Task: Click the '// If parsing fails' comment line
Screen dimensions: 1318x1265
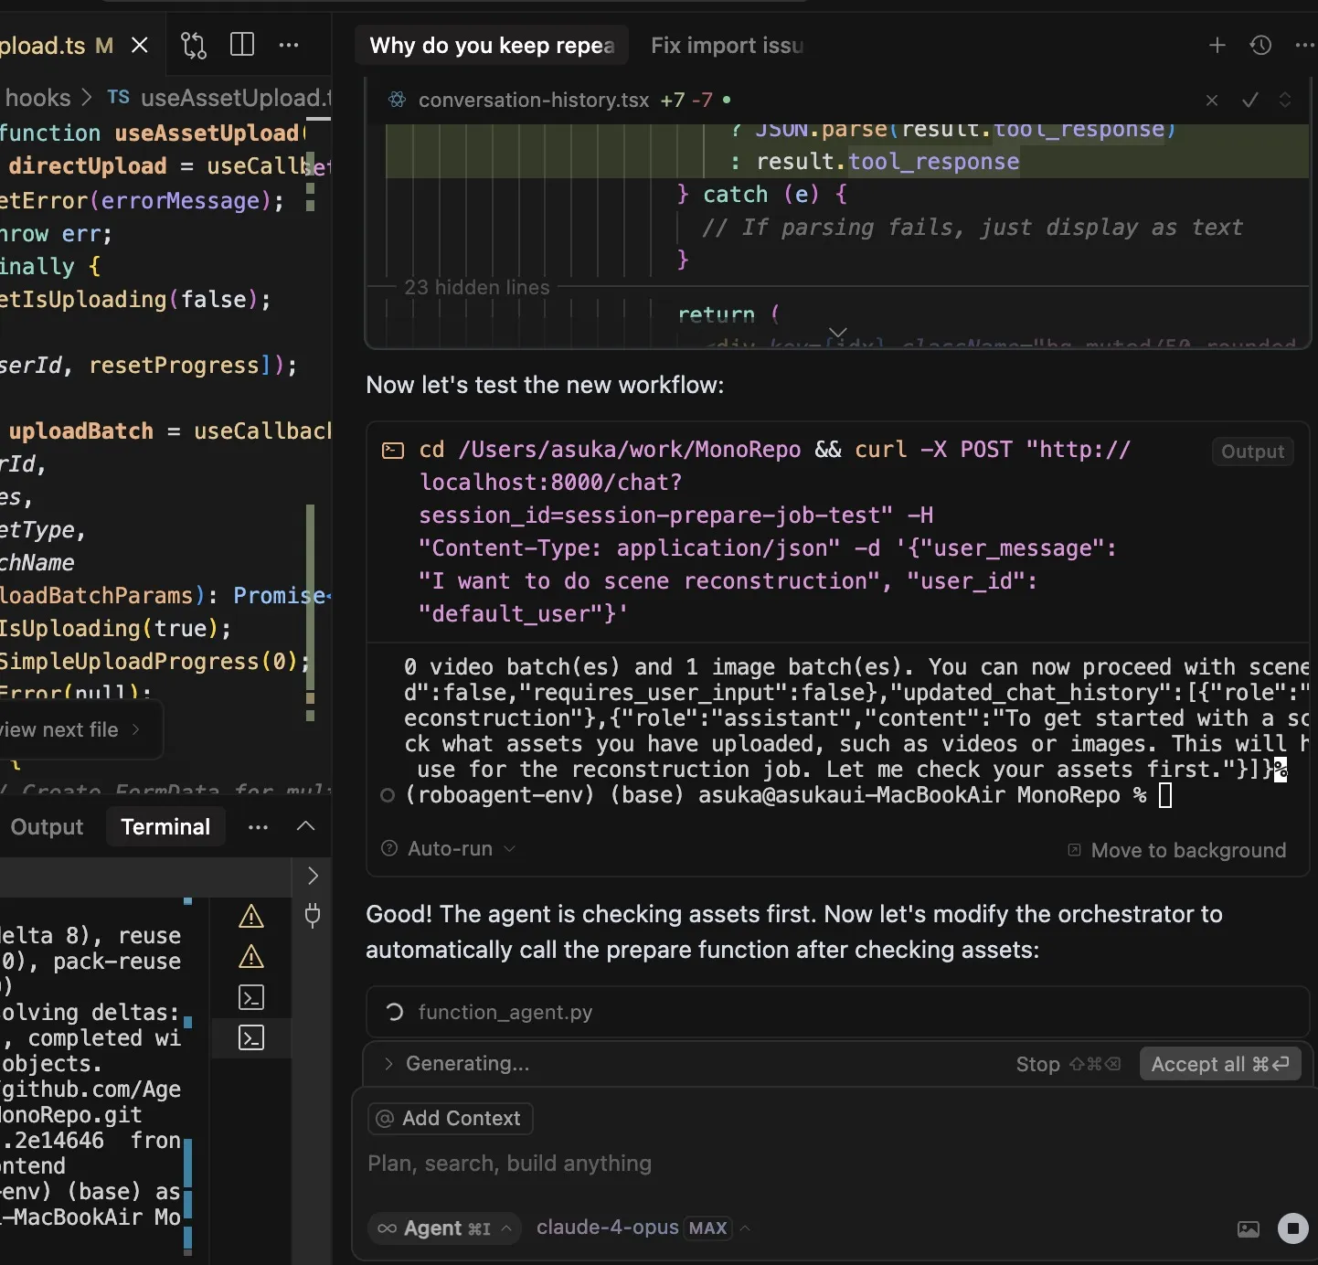Action: point(973,227)
